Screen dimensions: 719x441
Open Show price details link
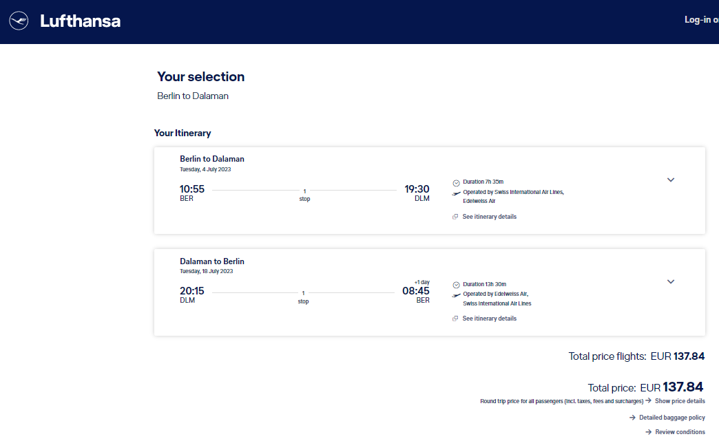680,400
